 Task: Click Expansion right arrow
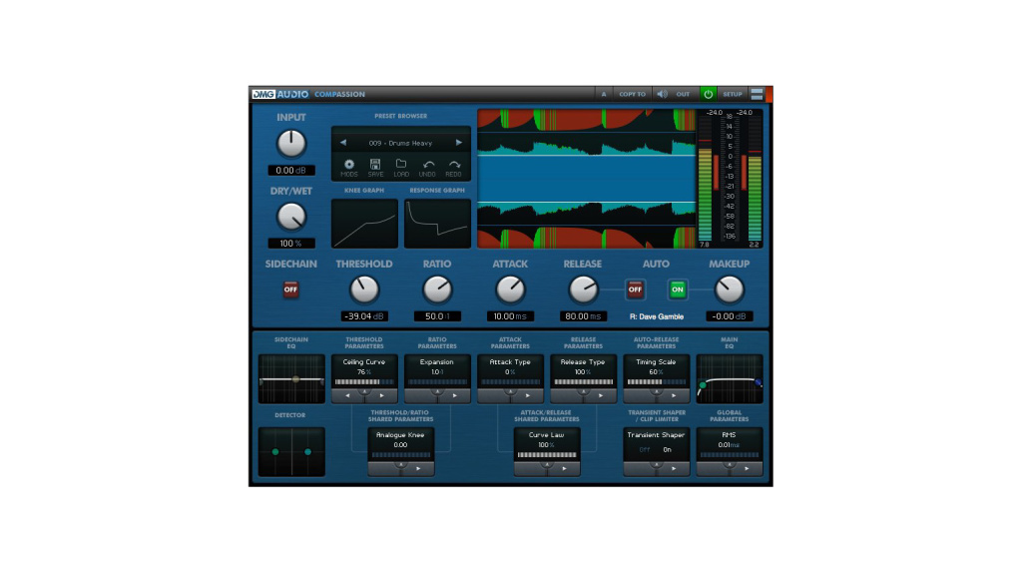point(455,395)
